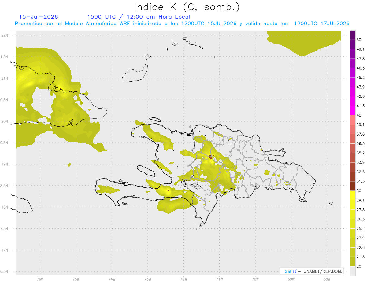367x283 pixels.
Task: Select the olive swatch between 20 and 21.3
Action: 353,261
